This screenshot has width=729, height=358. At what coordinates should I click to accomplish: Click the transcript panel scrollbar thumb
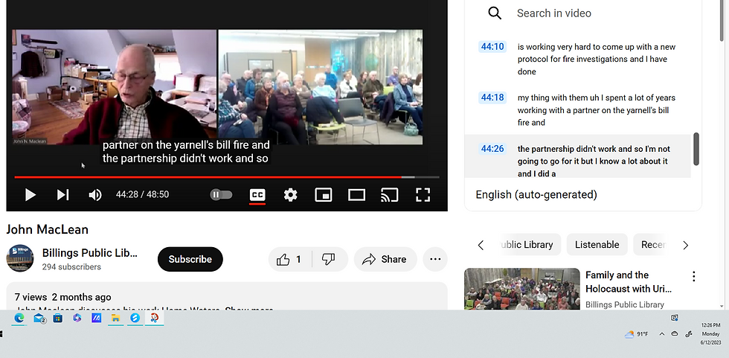696,149
